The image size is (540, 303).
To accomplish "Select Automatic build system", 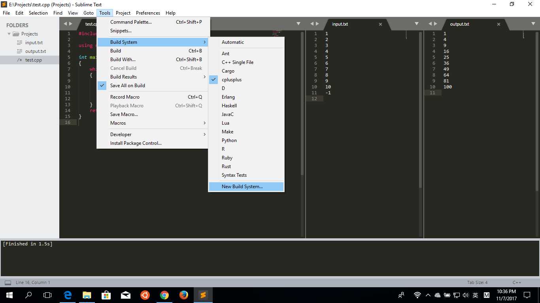I will tap(246, 42).
